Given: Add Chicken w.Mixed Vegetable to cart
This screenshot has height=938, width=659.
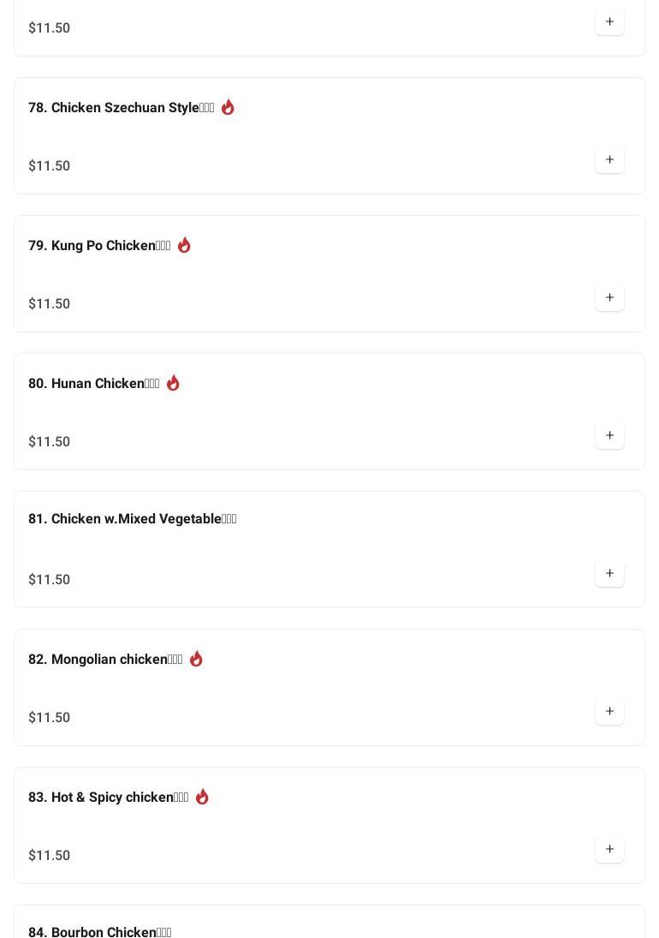Looking at the screenshot, I should (x=609, y=574).
